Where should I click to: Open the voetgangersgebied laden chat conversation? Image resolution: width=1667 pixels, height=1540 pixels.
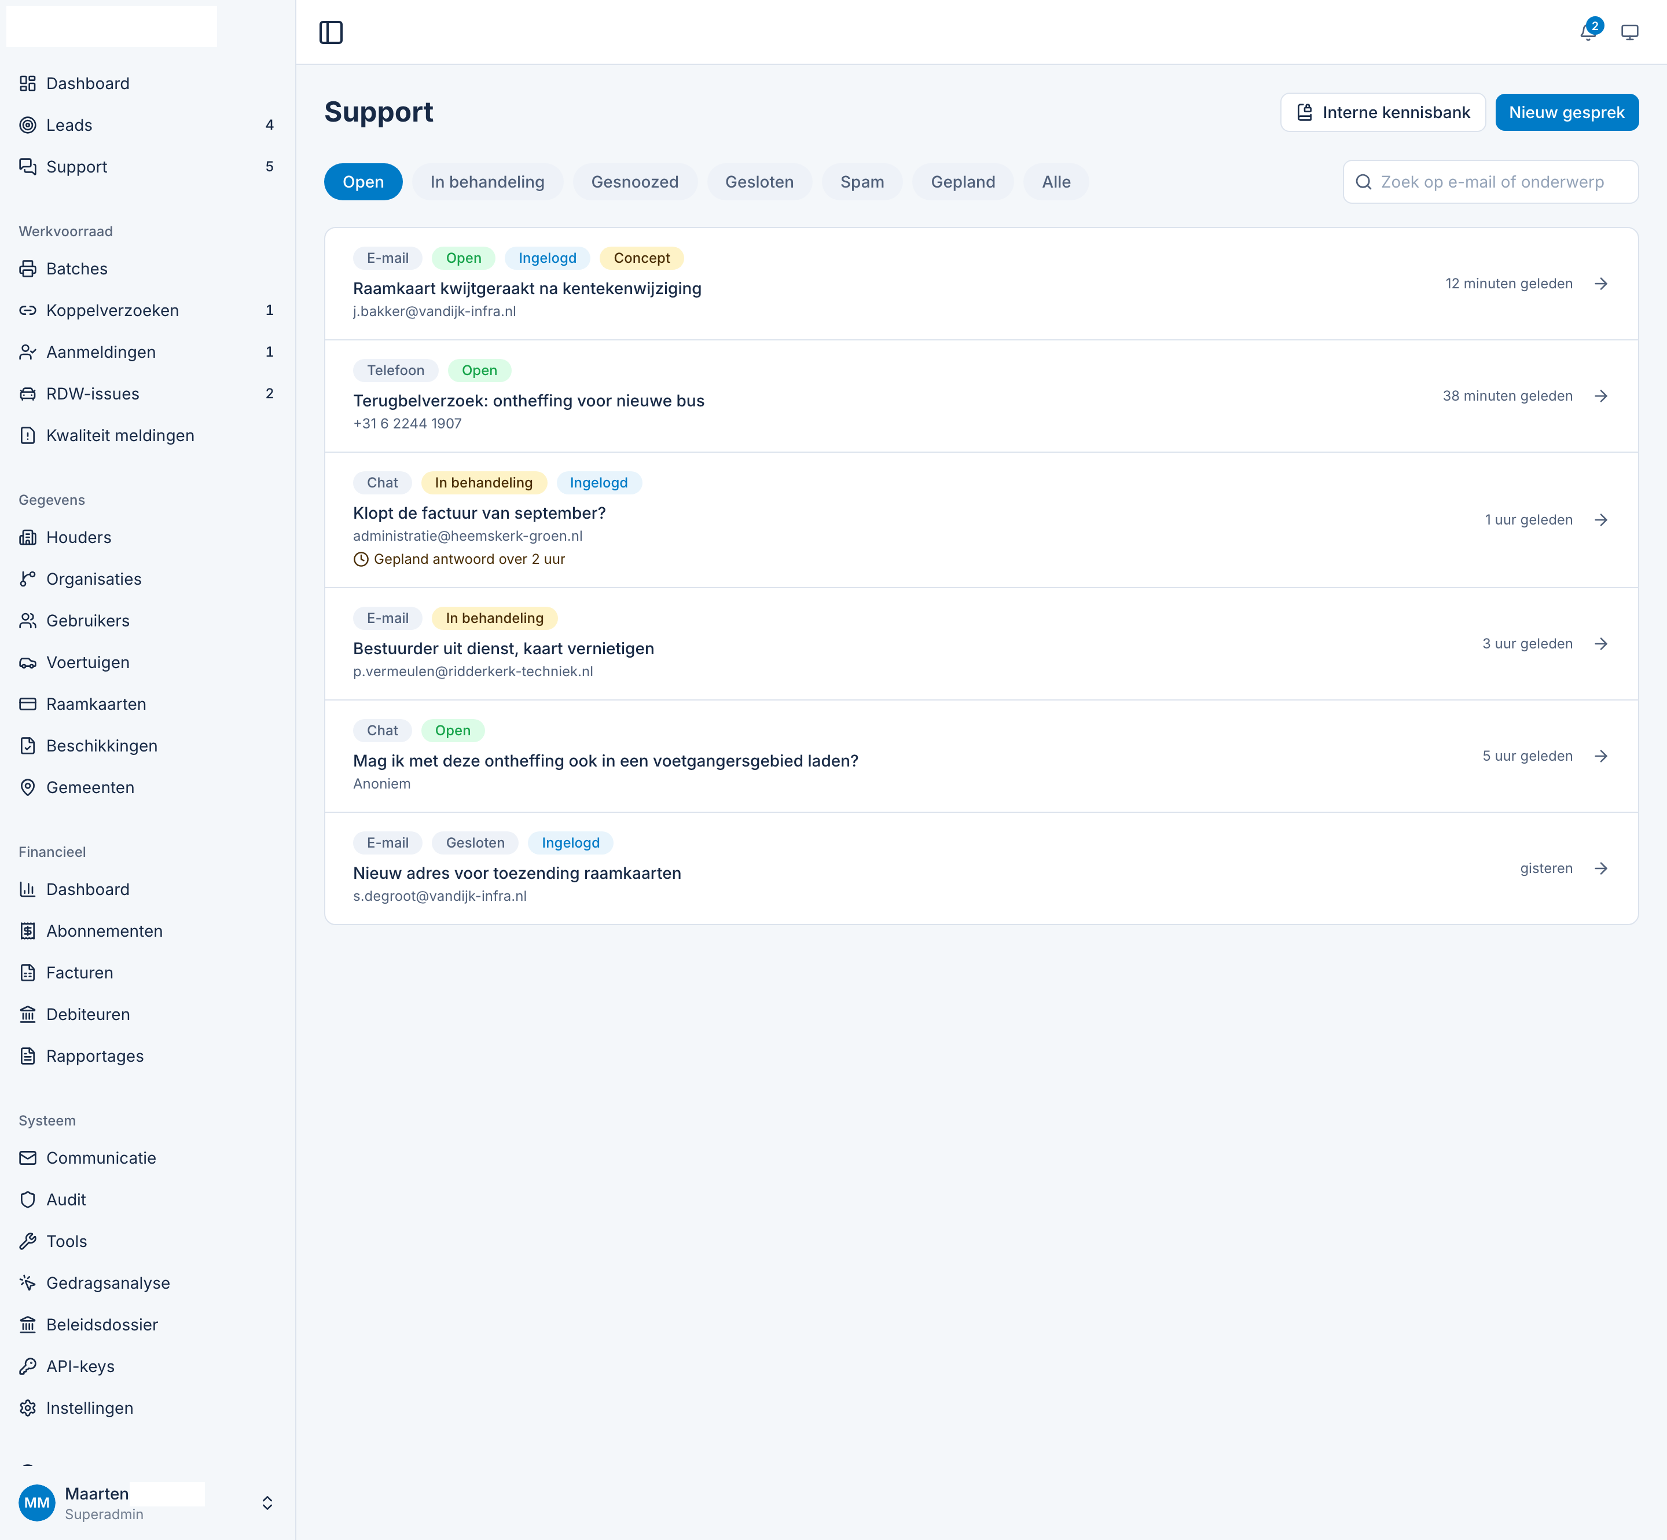click(981, 757)
